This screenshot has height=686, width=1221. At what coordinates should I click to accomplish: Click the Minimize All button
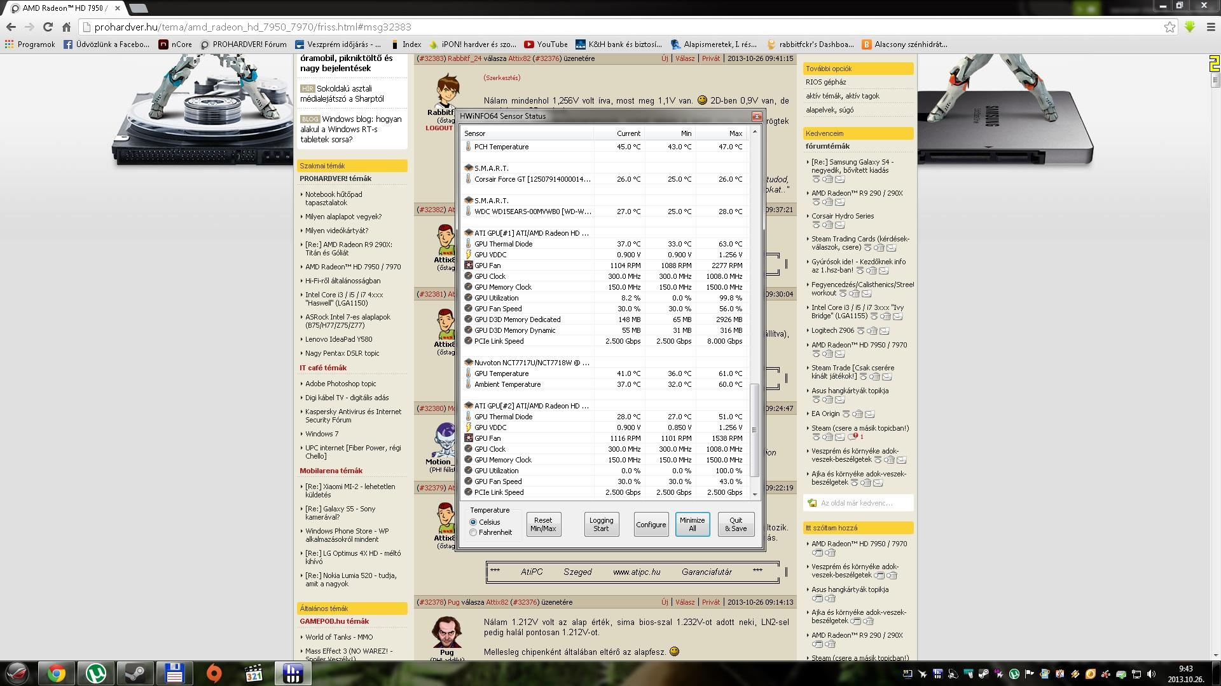692,524
